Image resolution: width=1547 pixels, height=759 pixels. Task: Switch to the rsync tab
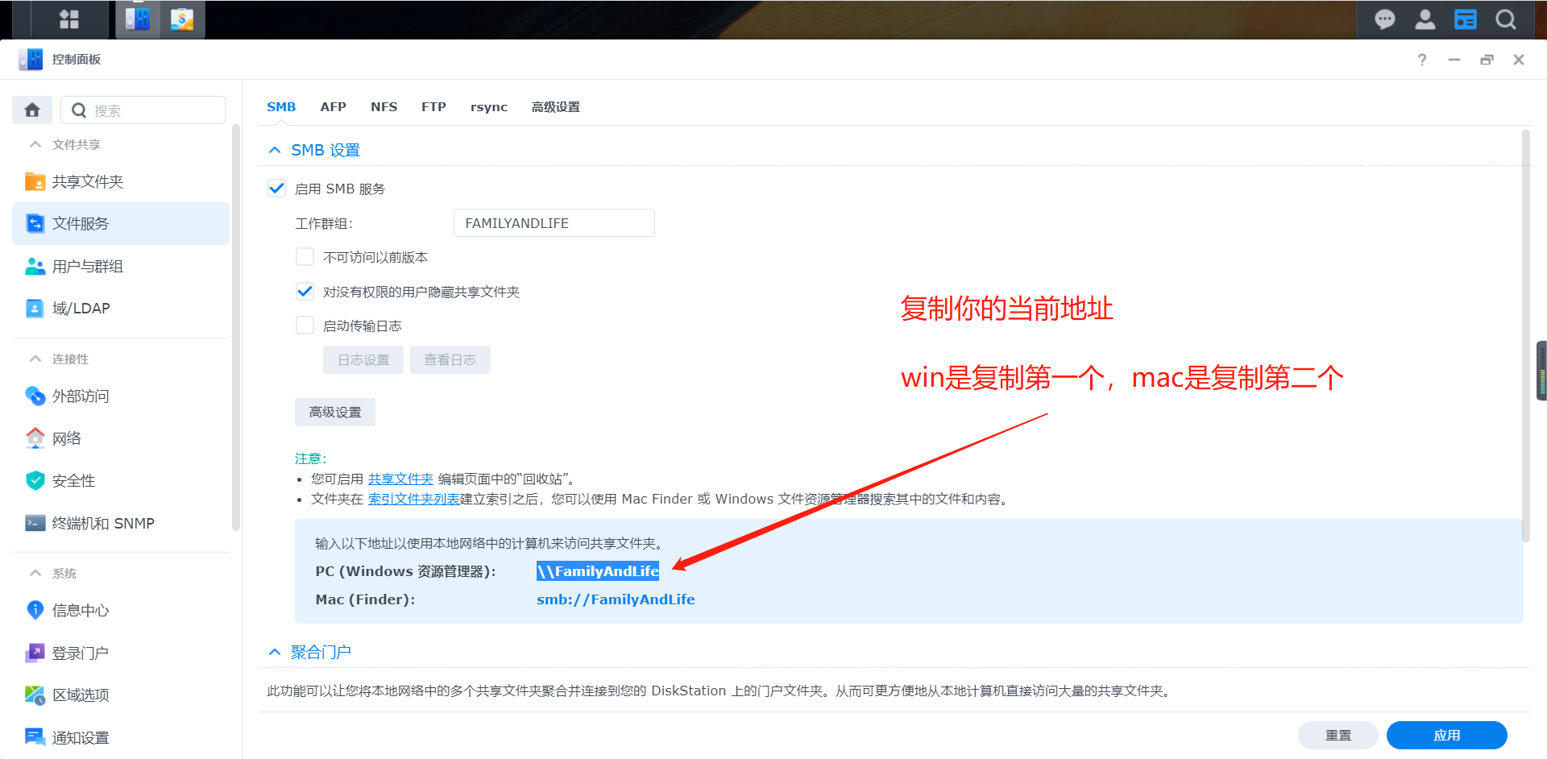click(489, 106)
